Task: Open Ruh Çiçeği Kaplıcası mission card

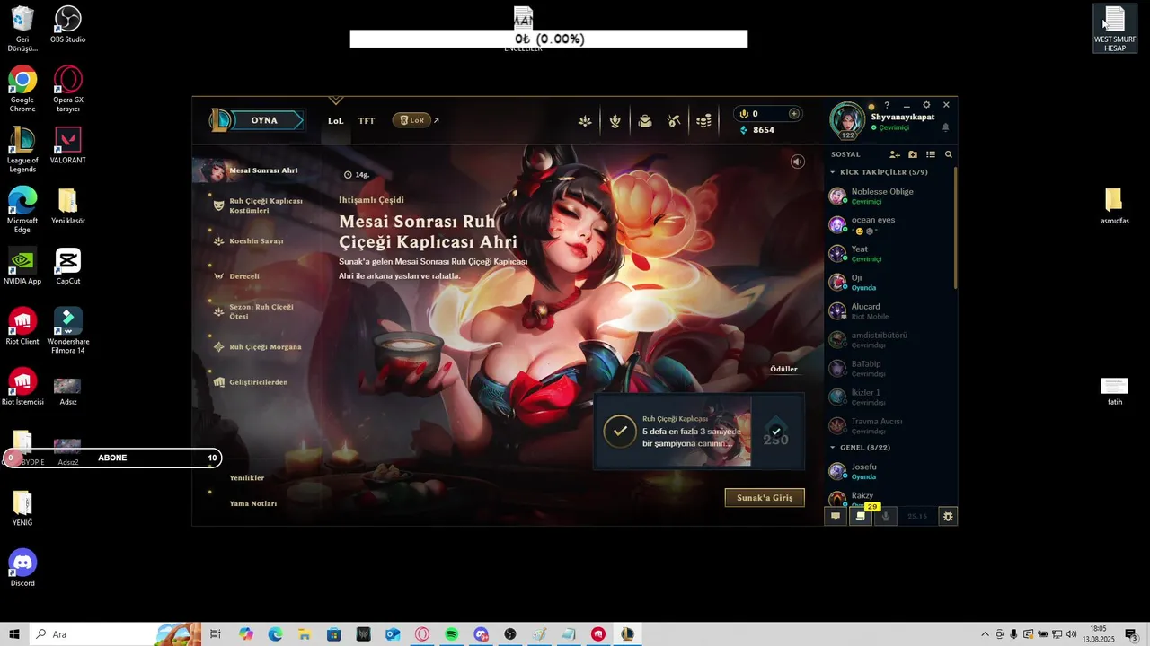Action: [699, 432]
